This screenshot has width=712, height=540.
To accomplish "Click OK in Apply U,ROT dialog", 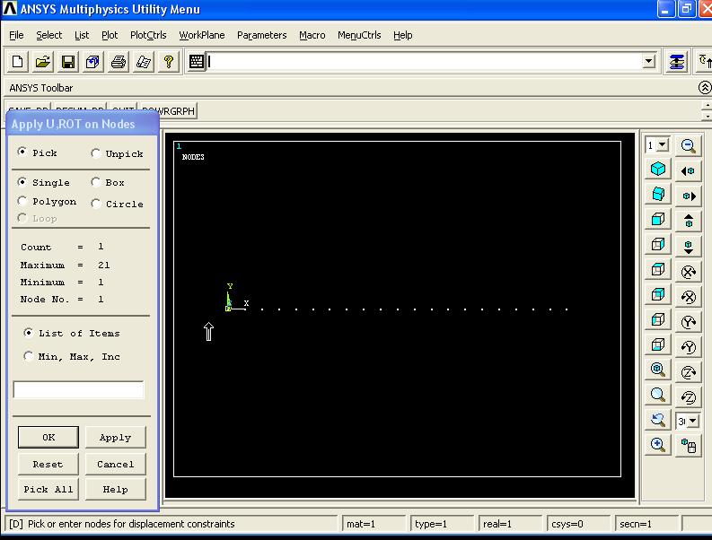I will pyautogui.click(x=48, y=437).
